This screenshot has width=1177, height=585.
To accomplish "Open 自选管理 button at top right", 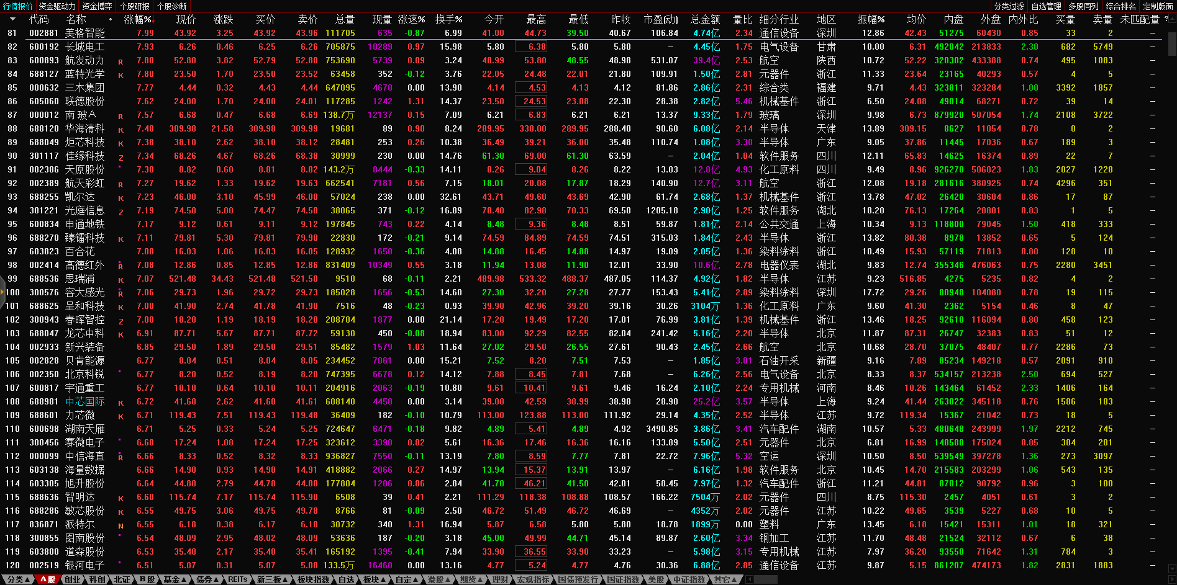I will (1046, 6).
